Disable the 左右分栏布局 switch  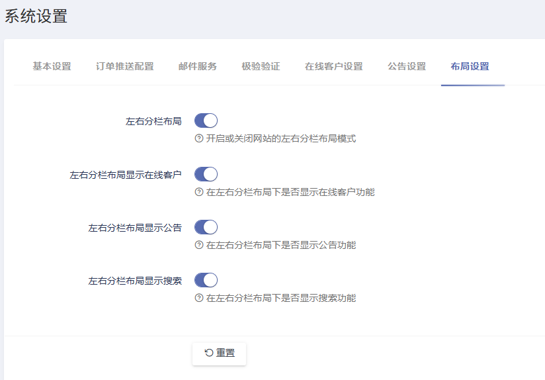click(206, 120)
